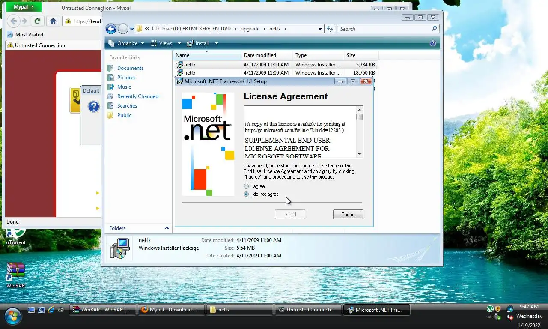
Task: Expand the Install dropdown arrow
Action: 216,43
